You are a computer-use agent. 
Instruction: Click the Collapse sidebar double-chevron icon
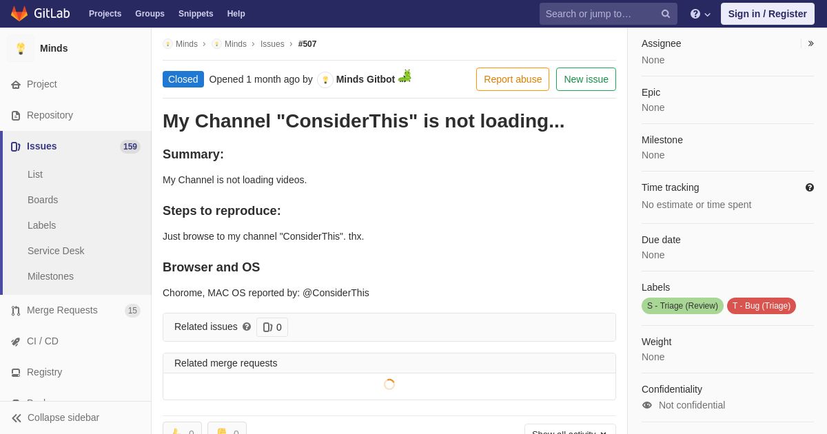[x=17, y=418]
